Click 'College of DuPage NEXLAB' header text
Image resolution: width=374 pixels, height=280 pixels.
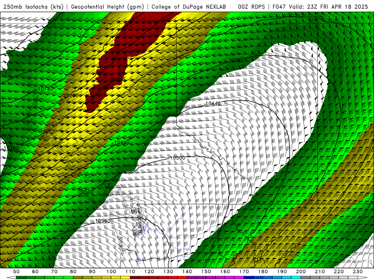point(189,7)
